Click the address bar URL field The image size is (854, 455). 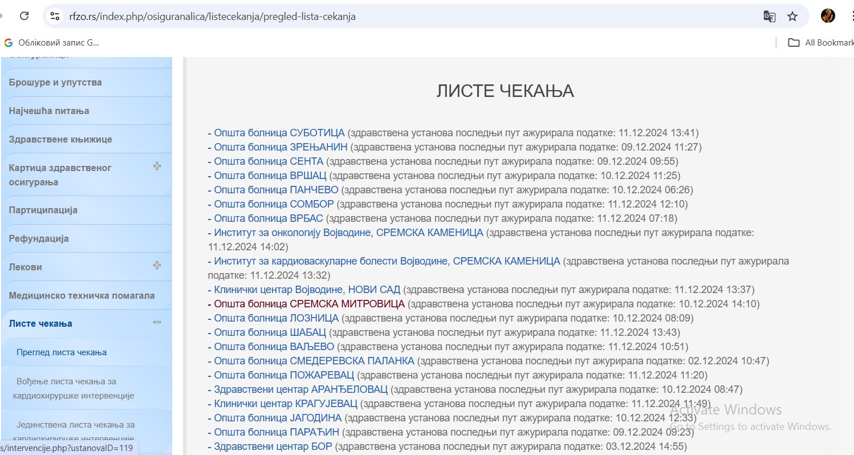[399, 17]
